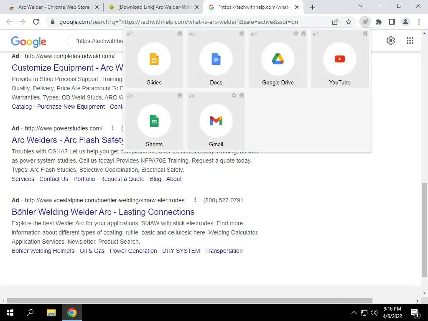The width and height of the screenshot is (428, 321).
Task: Open the DRY SYSTEM sitelink
Action: point(181,251)
